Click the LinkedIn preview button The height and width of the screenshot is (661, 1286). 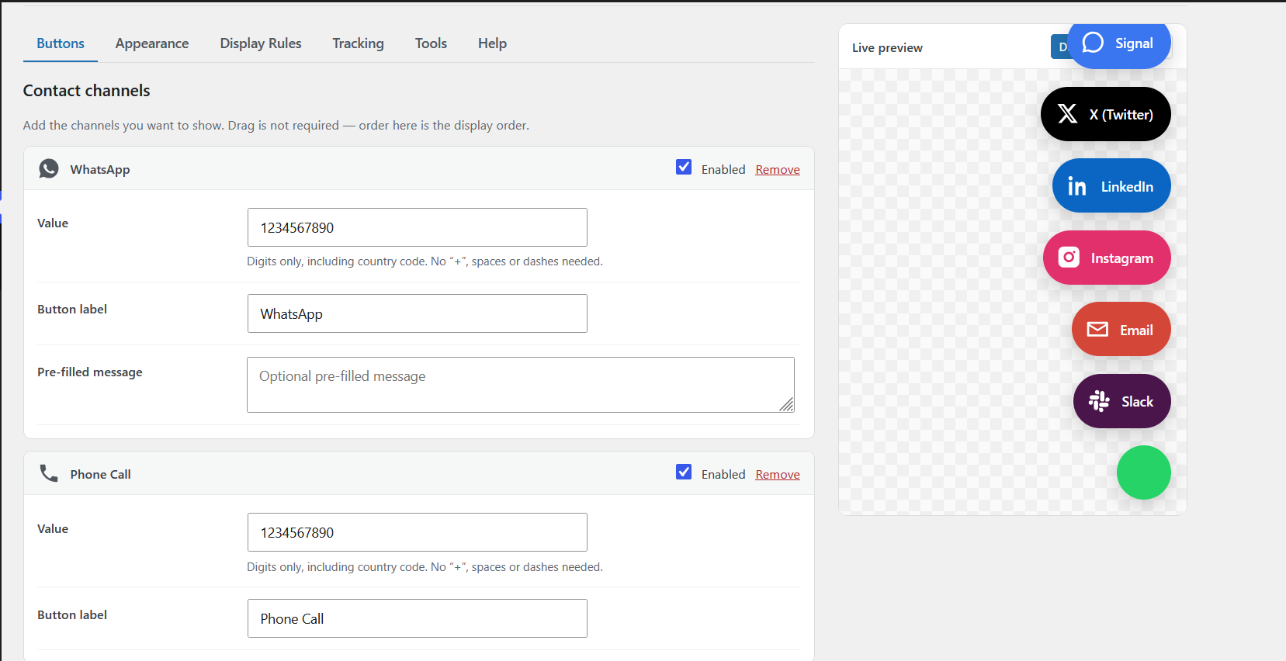[x=1111, y=185]
